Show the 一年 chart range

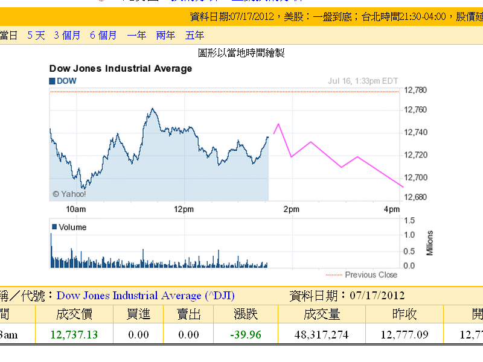pos(136,36)
